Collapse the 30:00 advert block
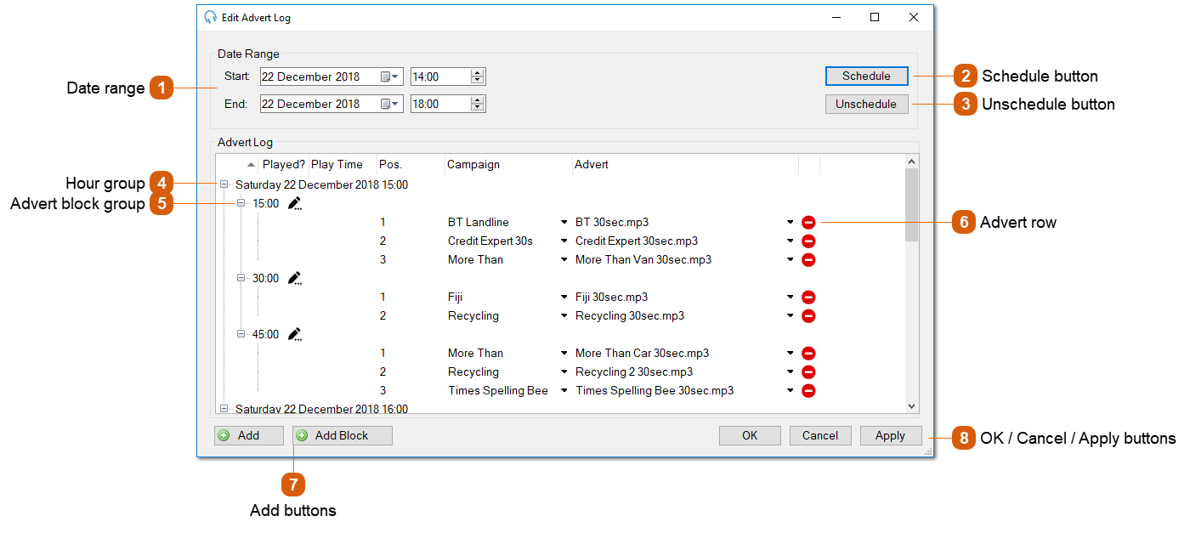The height and width of the screenshot is (533, 1190). click(x=241, y=278)
